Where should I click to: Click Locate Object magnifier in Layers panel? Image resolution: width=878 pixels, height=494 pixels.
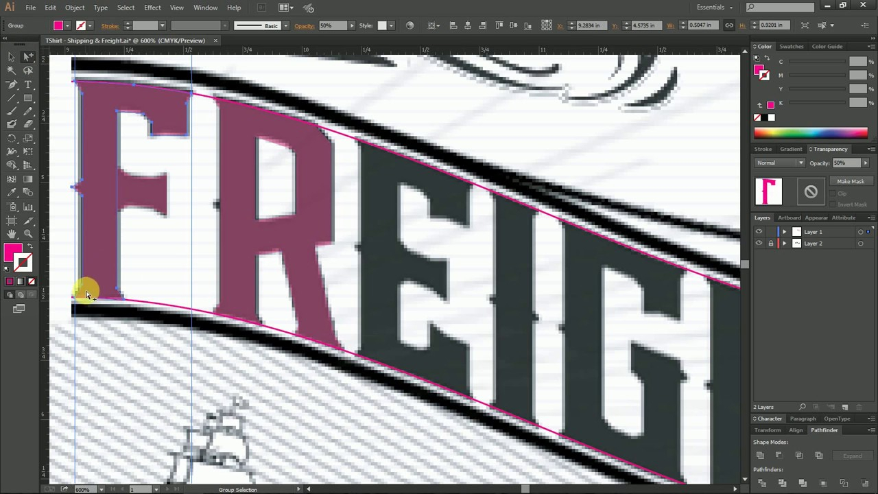click(x=803, y=407)
